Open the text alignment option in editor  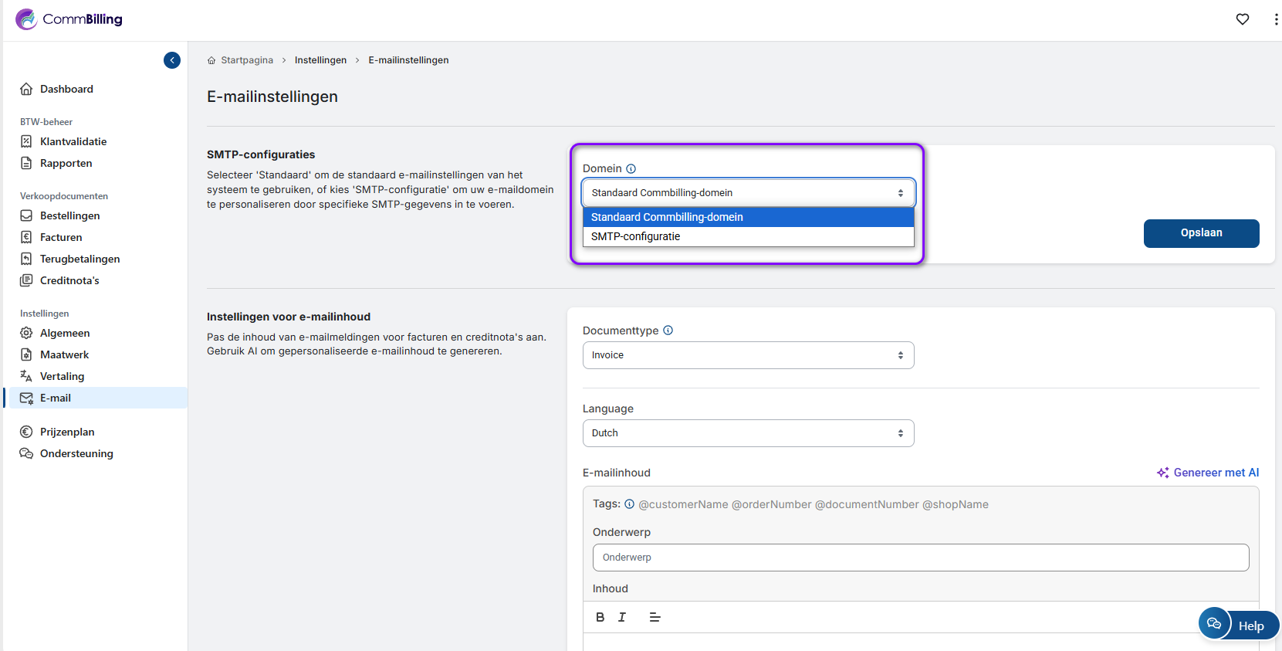pyautogui.click(x=655, y=617)
